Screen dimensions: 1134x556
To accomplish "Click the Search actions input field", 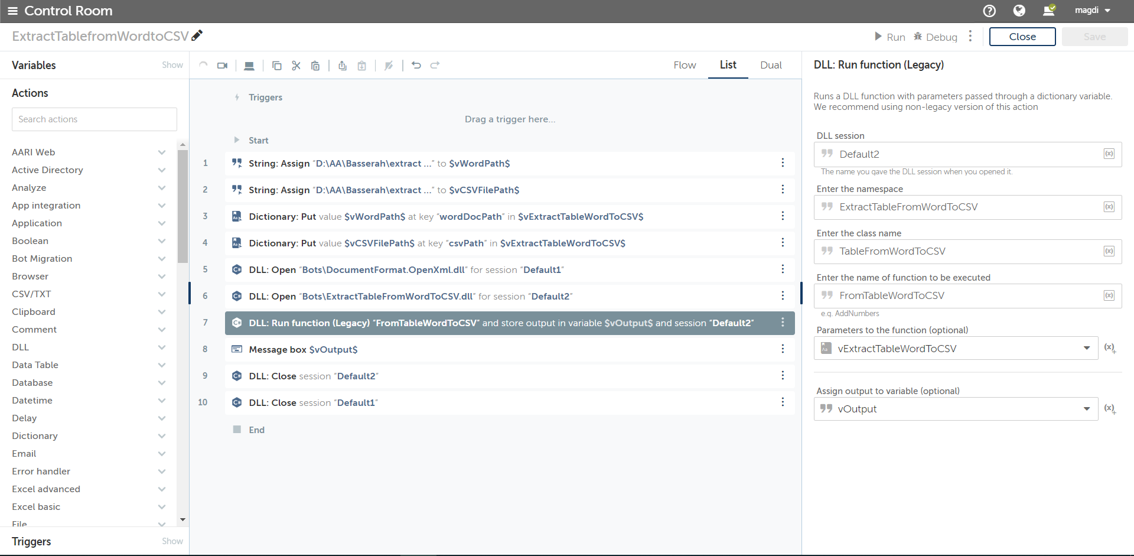I will (94, 119).
